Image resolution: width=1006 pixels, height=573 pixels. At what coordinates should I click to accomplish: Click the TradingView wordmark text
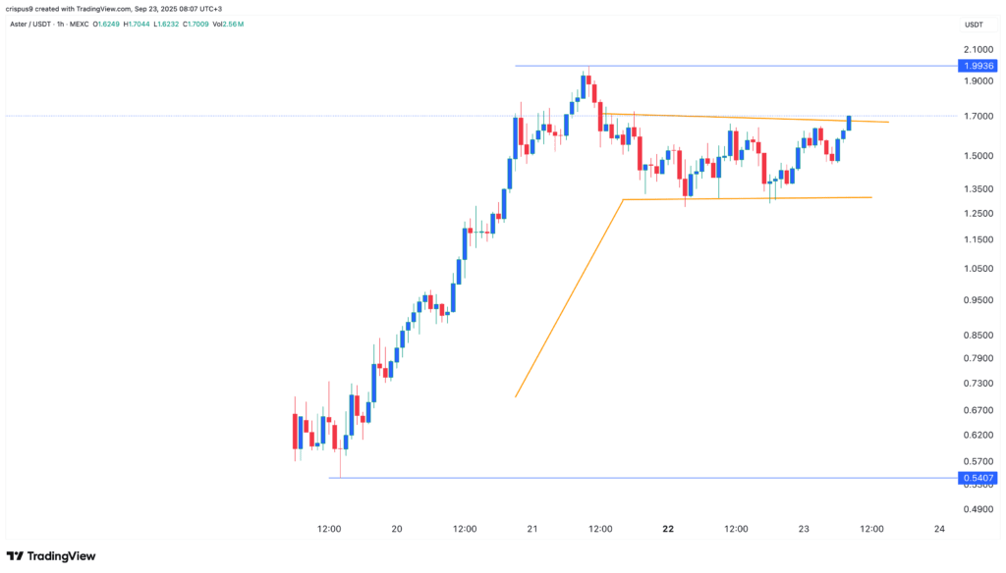62,556
